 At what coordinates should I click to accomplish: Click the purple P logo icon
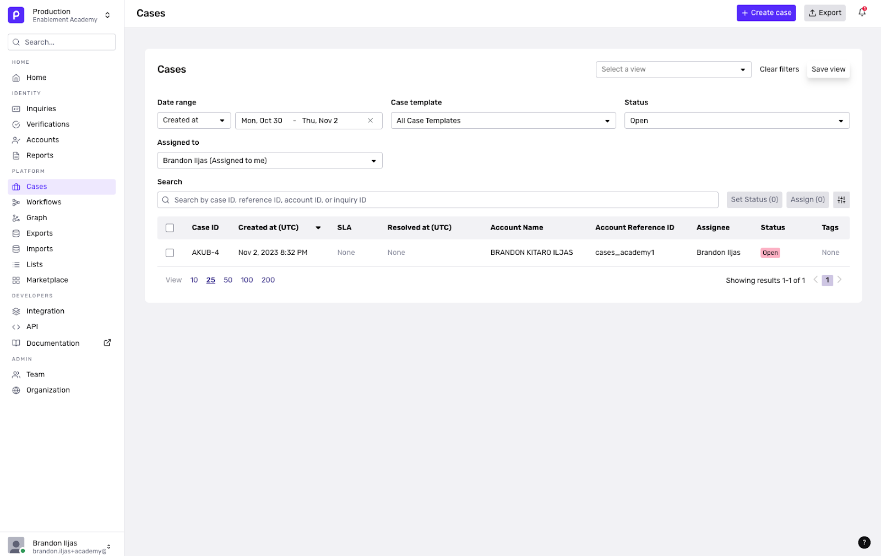coord(16,15)
